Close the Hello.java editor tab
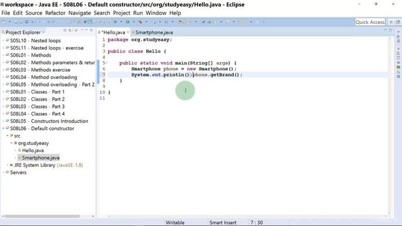Viewport: 402px width, 226px height. pos(128,32)
